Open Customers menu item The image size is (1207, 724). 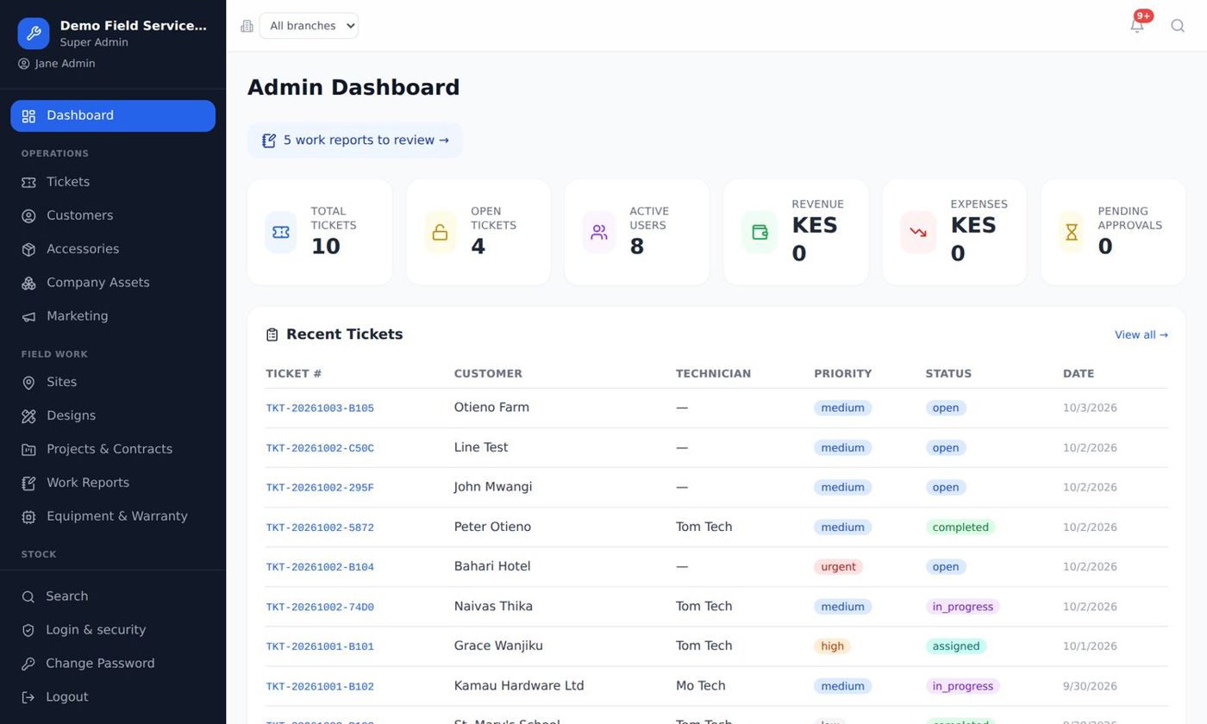113,215
